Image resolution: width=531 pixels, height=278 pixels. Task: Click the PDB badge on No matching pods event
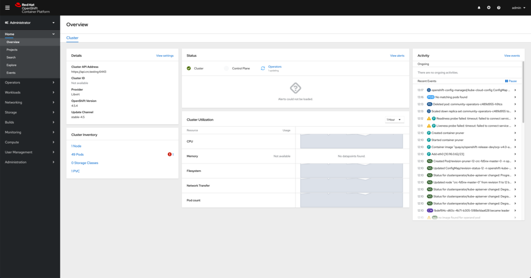[x=430, y=97]
